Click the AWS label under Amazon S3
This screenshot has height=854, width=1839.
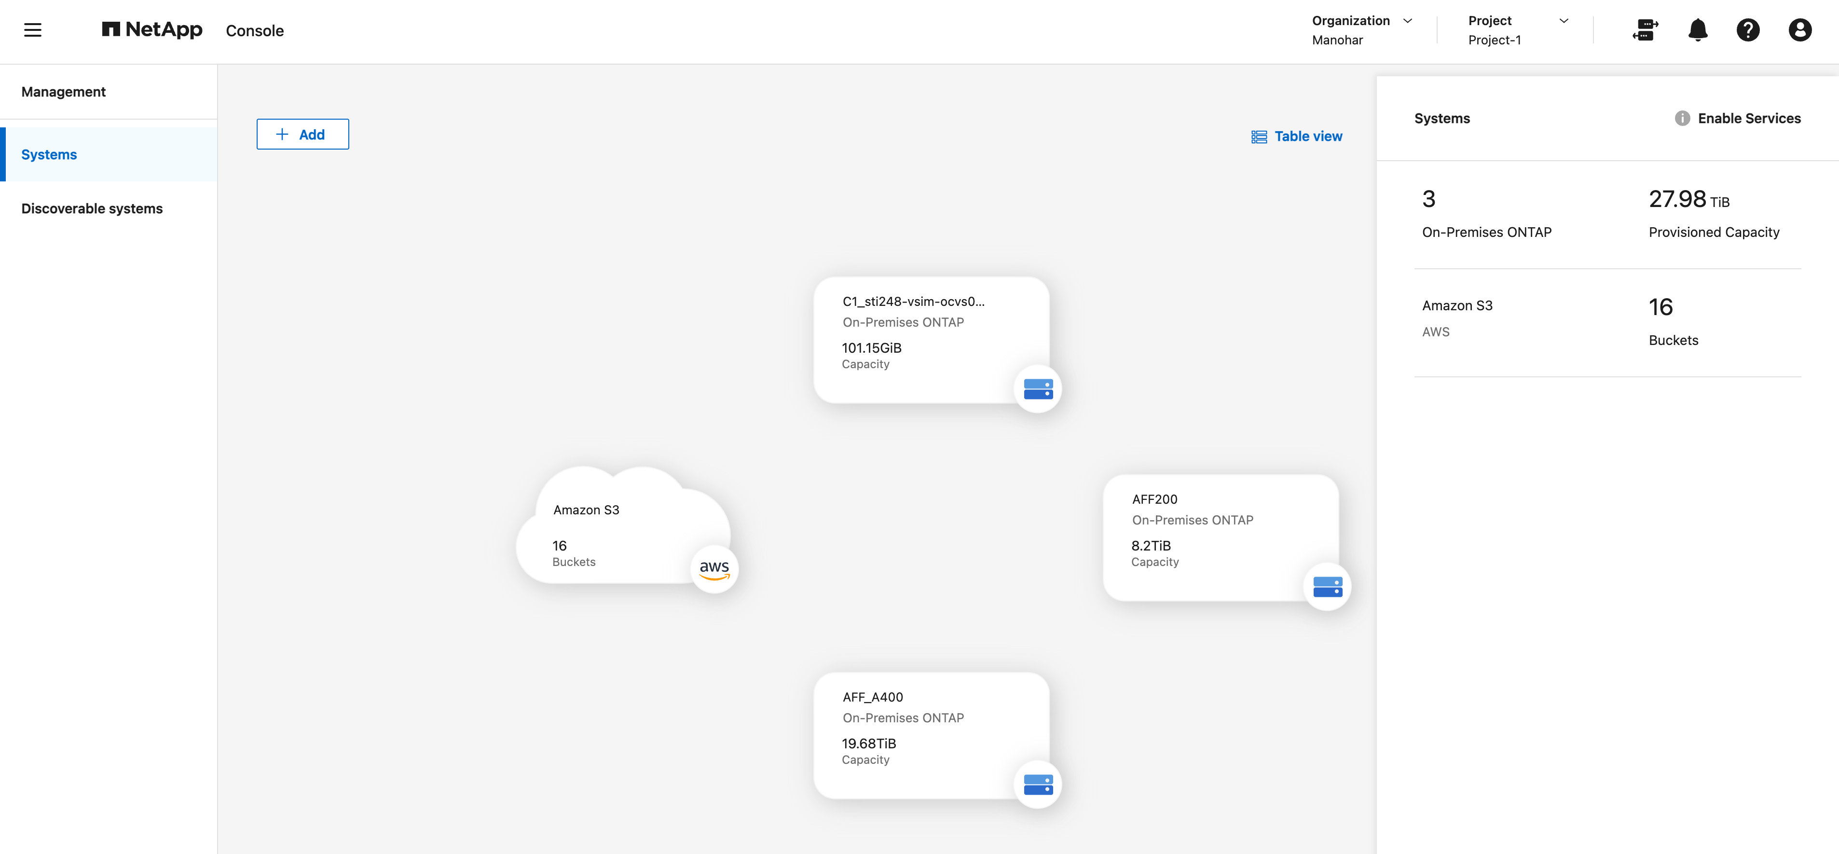1436,332
